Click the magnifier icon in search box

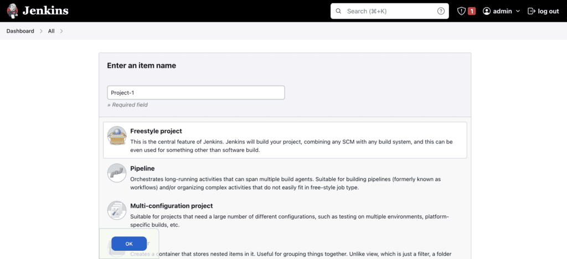tap(339, 11)
